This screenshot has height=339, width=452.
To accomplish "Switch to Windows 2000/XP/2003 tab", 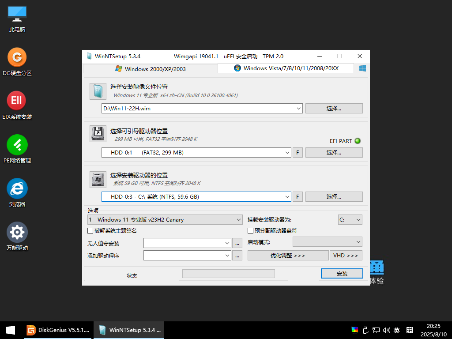I will click(151, 69).
